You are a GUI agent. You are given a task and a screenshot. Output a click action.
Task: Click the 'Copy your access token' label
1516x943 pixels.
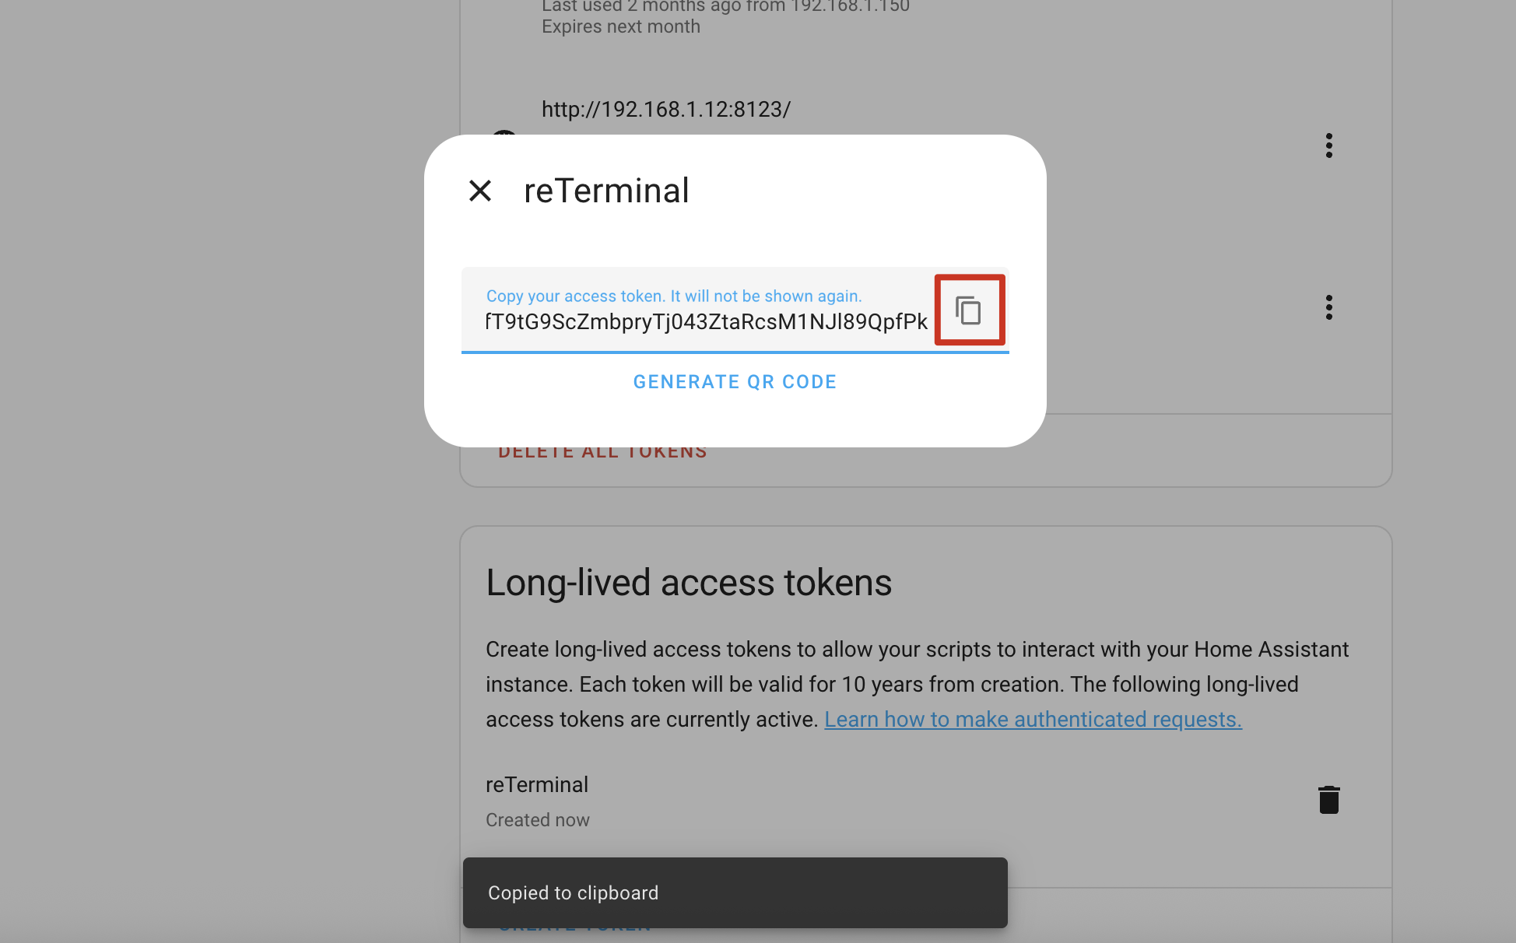pyautogui.click(x=674, y=296)
